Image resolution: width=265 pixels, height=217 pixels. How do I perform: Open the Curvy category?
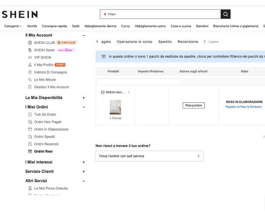126,26
